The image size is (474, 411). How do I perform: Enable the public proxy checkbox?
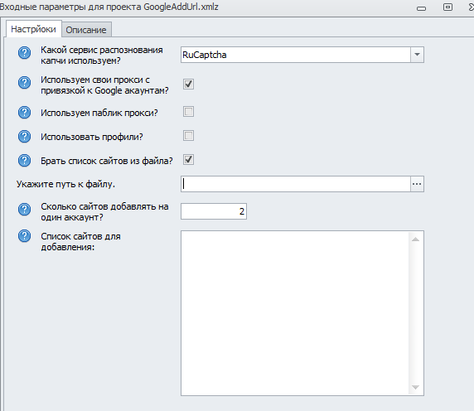click(188, 112)
